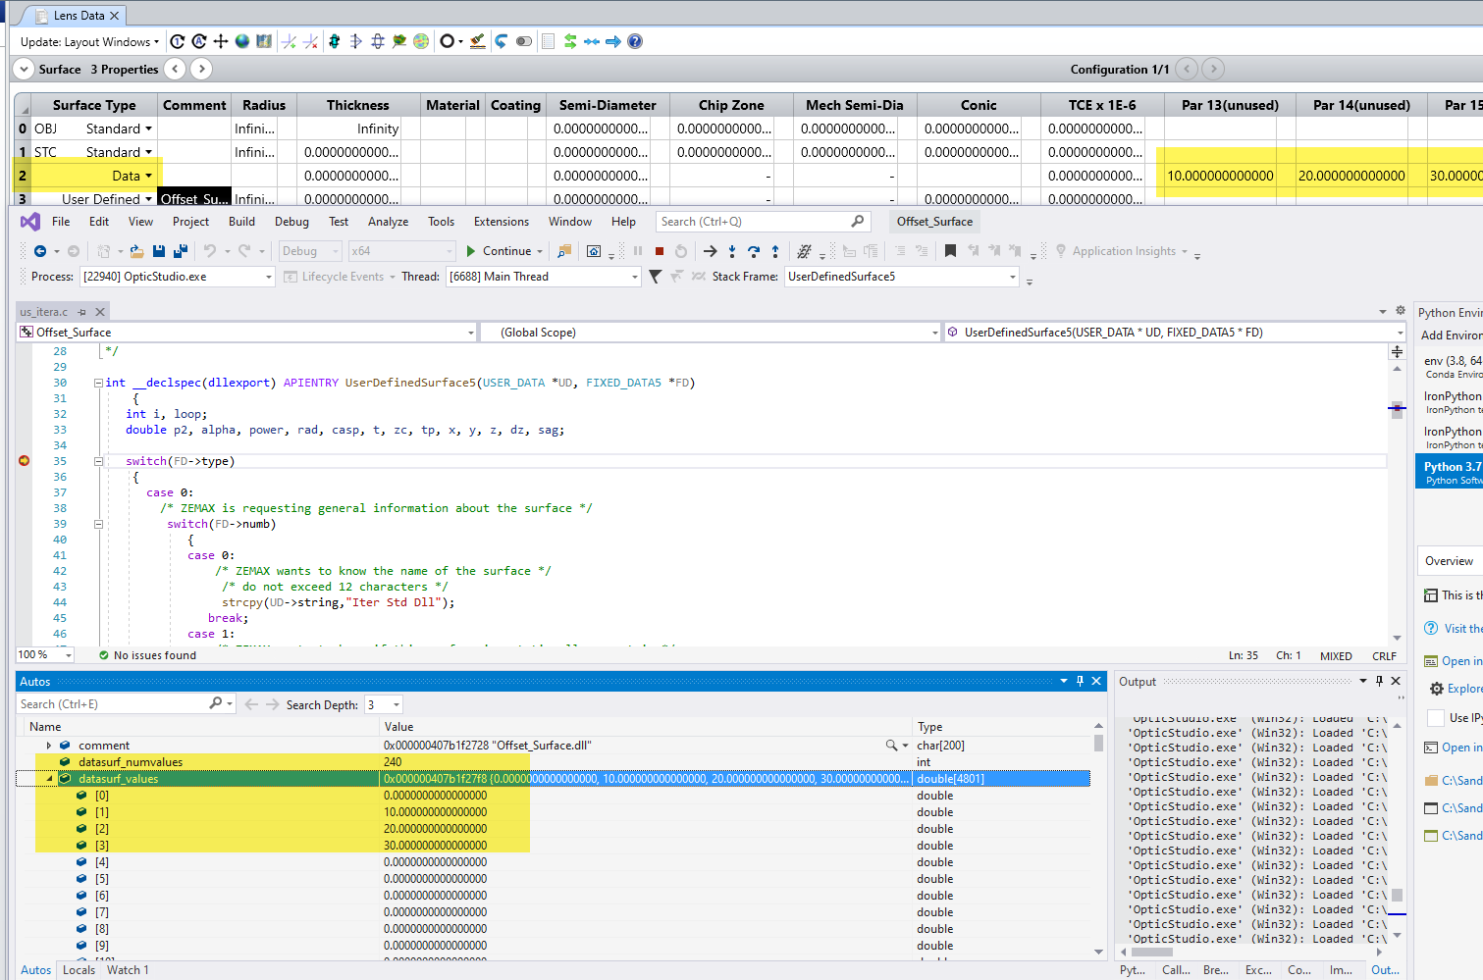Click the Visual Studio Search (Ctrl+Q) box

click(x=763, y=222)
